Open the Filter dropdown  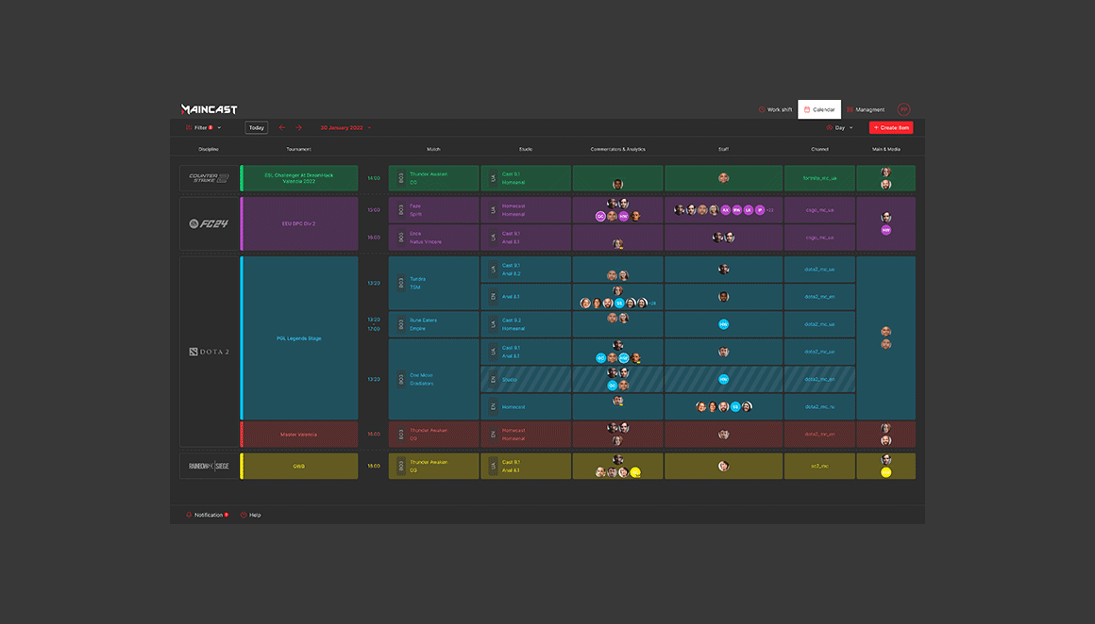[x=203, y=127]
